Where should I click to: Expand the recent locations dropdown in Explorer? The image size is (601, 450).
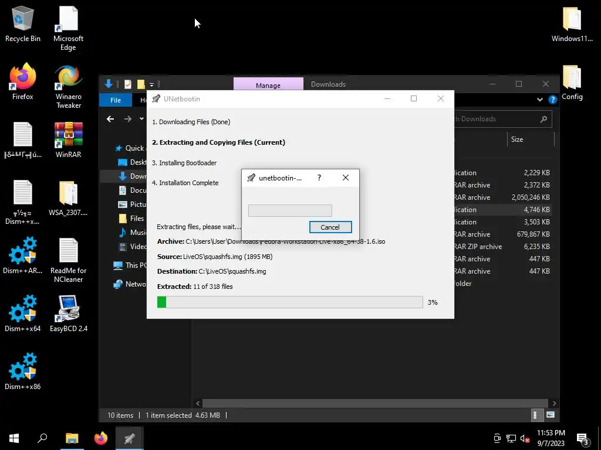click(x=141, y=119)
